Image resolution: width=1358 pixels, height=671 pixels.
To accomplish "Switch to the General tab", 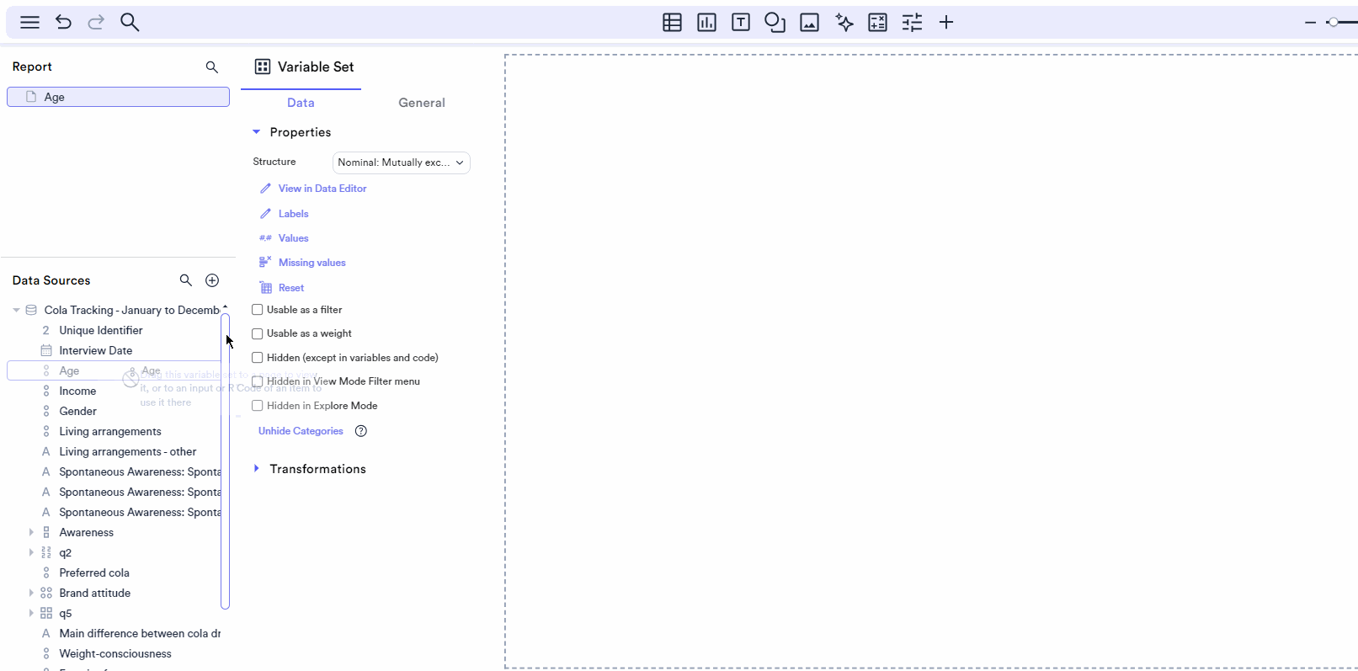I will (x=421, y=103).
